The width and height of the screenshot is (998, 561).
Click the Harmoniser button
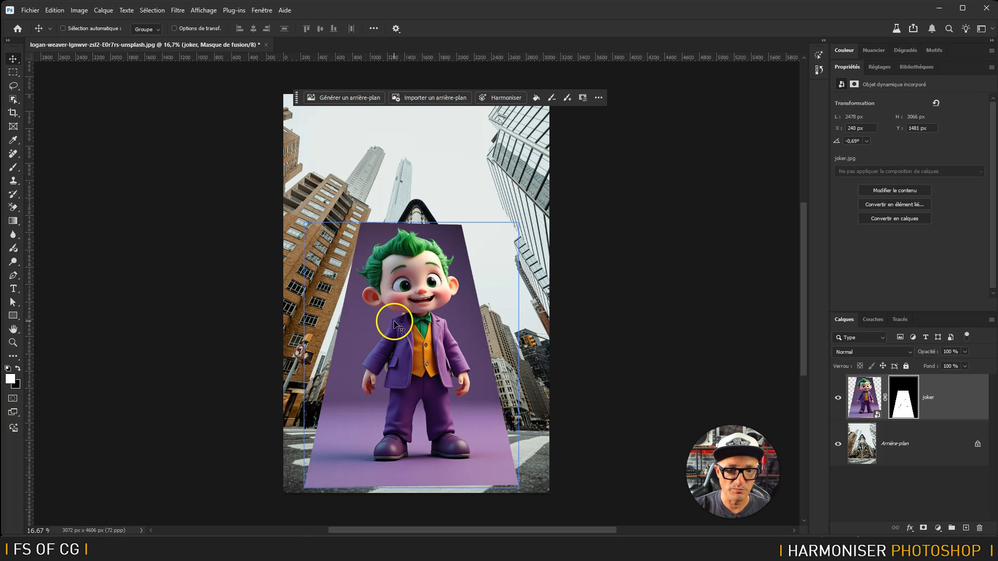pos(501,98)
